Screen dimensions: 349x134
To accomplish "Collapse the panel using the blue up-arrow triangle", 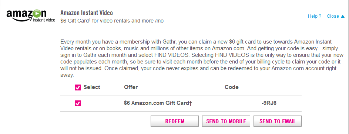I will pyautogui.click(x=343, y=16).
